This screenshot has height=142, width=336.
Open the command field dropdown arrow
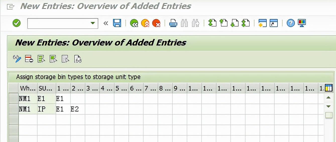pyautogui.click(x=93, y=23)
